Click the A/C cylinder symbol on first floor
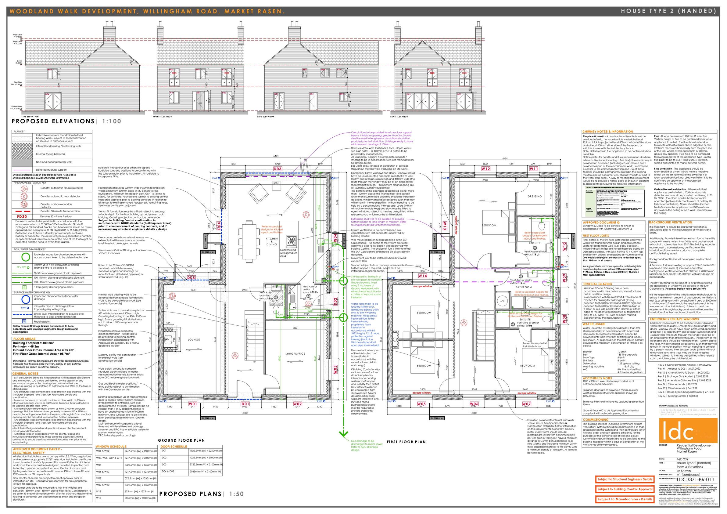 503,301
